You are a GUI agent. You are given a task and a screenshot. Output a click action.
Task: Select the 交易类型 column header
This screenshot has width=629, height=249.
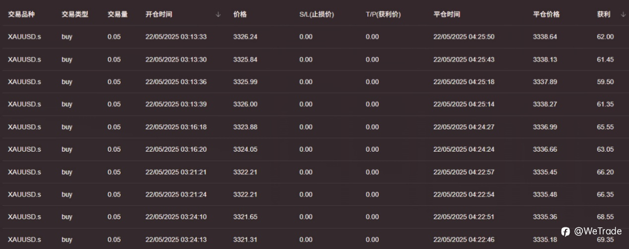pyautogui.click(x=75, y=15)
